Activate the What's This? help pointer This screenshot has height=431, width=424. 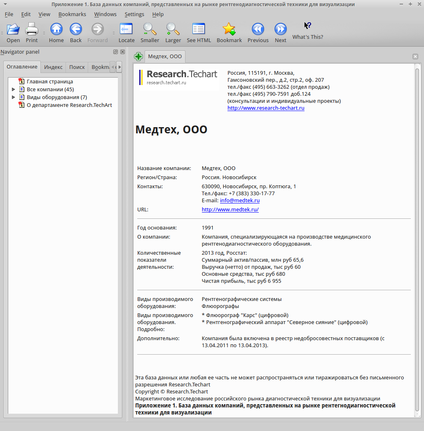(308, 31)
